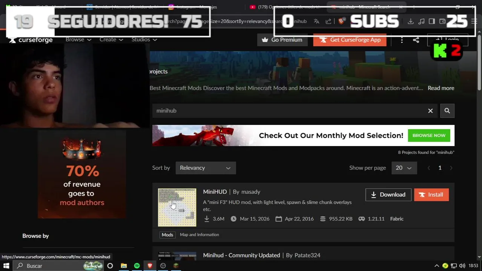Click the BROWSE NOW banner button
The height and width of the screenshot is (271, 482).
(429, 135)
